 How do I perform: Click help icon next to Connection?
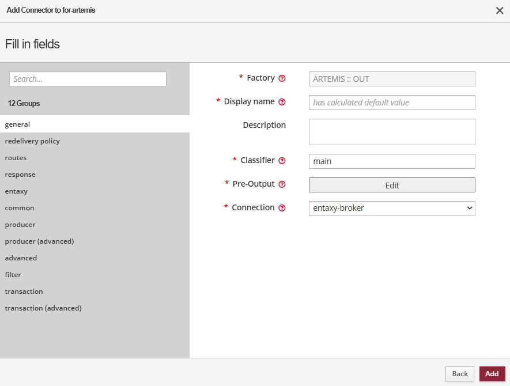282,208
